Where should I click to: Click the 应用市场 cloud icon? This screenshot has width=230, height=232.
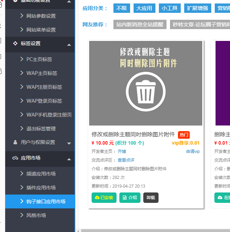(x=15, y=158)
